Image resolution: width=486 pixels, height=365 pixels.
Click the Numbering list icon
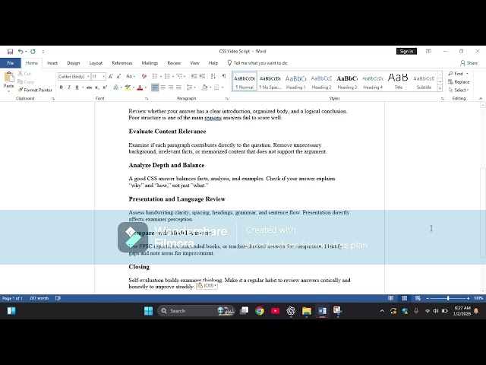(167, 76)
